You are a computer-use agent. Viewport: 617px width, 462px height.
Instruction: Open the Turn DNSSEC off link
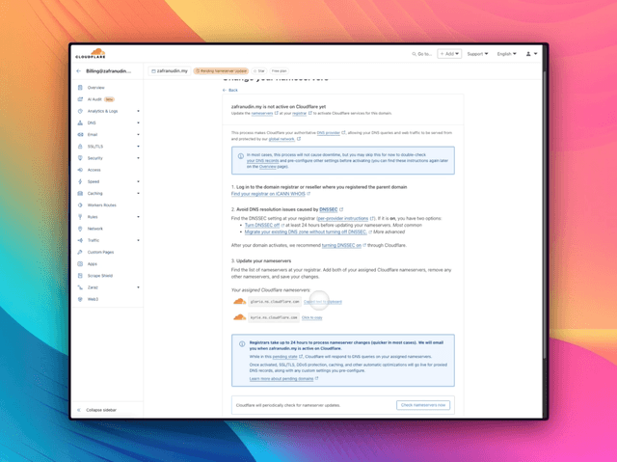(x=262, y=225)
